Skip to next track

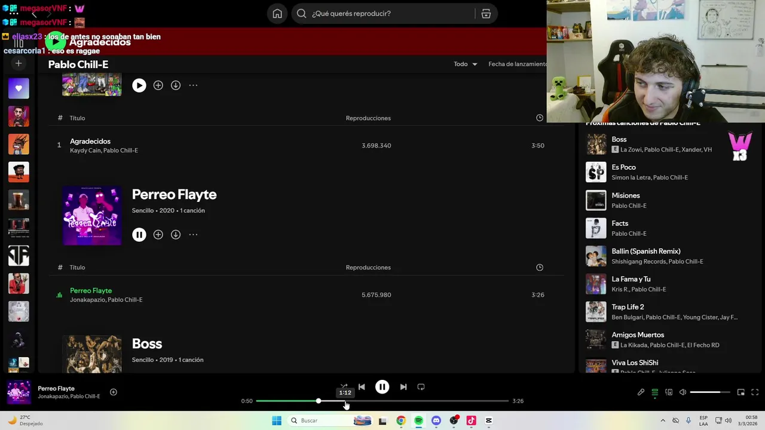pos(403,387)
